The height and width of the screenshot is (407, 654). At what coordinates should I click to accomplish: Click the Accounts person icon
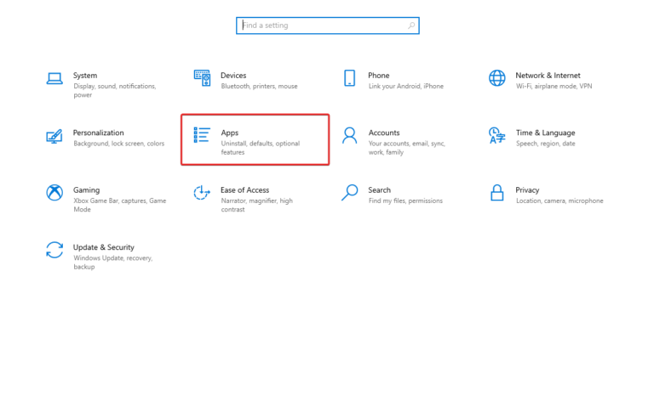coord(349,136)
